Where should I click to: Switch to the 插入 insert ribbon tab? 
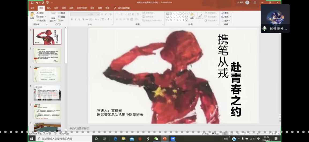tap(49, 8)
